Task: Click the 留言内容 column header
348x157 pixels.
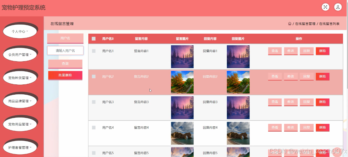Action: click(x=141, y=39)
